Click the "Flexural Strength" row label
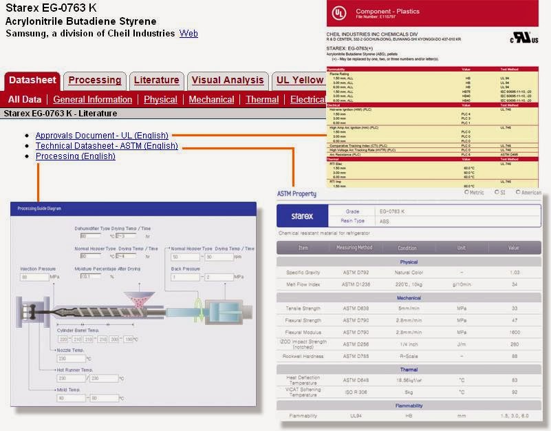551x431 pixels. [303, 321]
